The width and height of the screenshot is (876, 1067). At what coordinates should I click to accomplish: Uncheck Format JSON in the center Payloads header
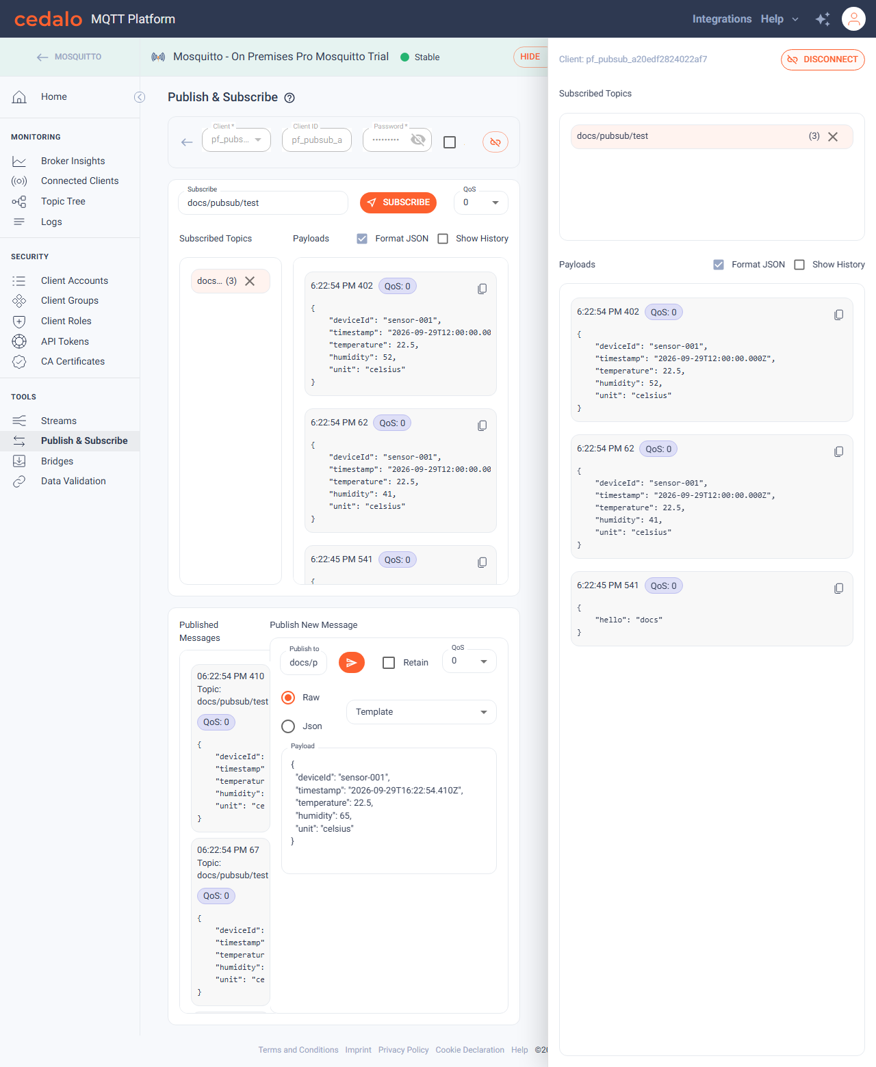coord(362,239)
